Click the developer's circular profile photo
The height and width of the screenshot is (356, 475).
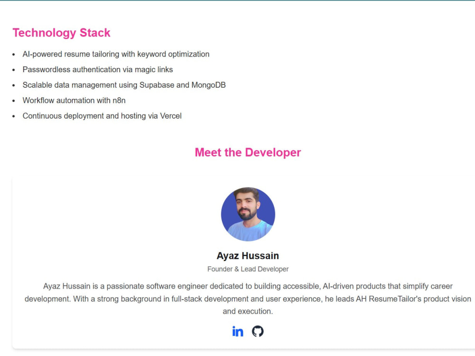tap(248, 214)
